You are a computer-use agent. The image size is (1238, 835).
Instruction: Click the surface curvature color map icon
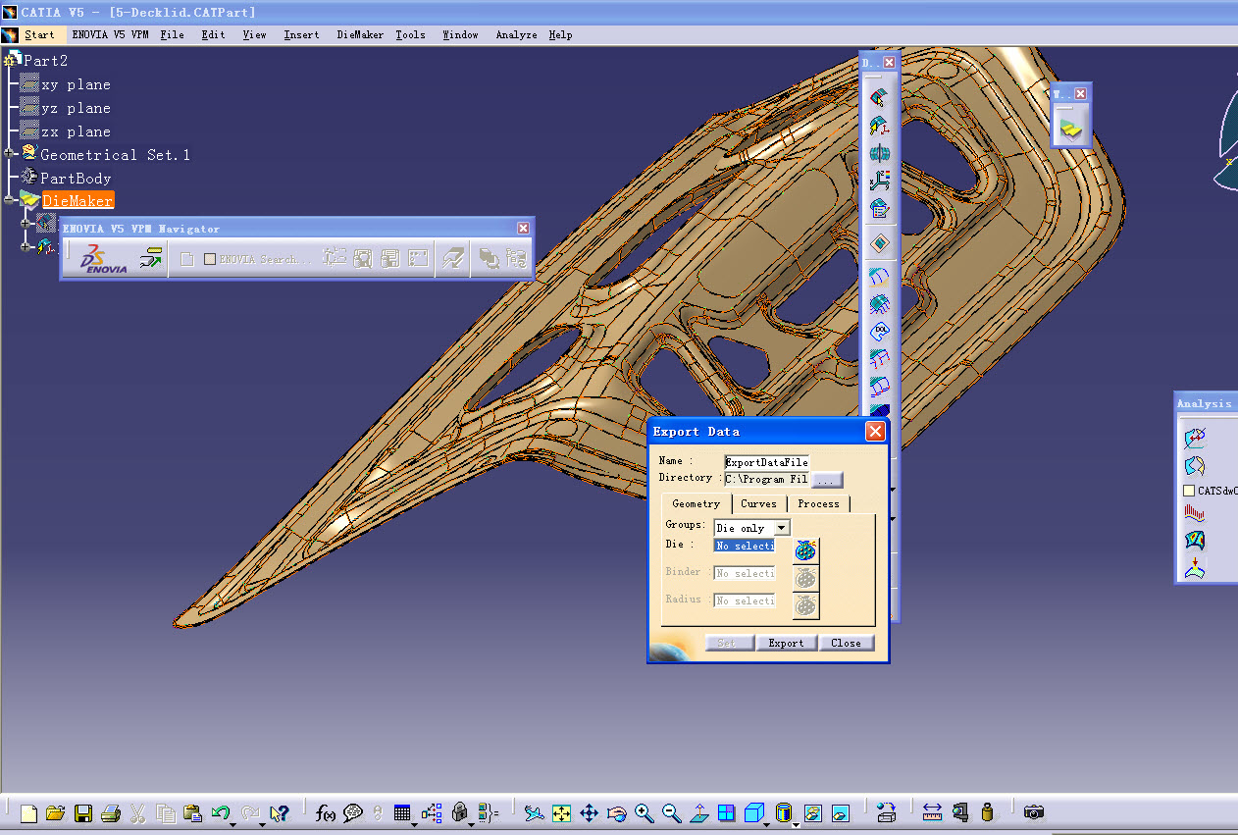coord(1194,541)
